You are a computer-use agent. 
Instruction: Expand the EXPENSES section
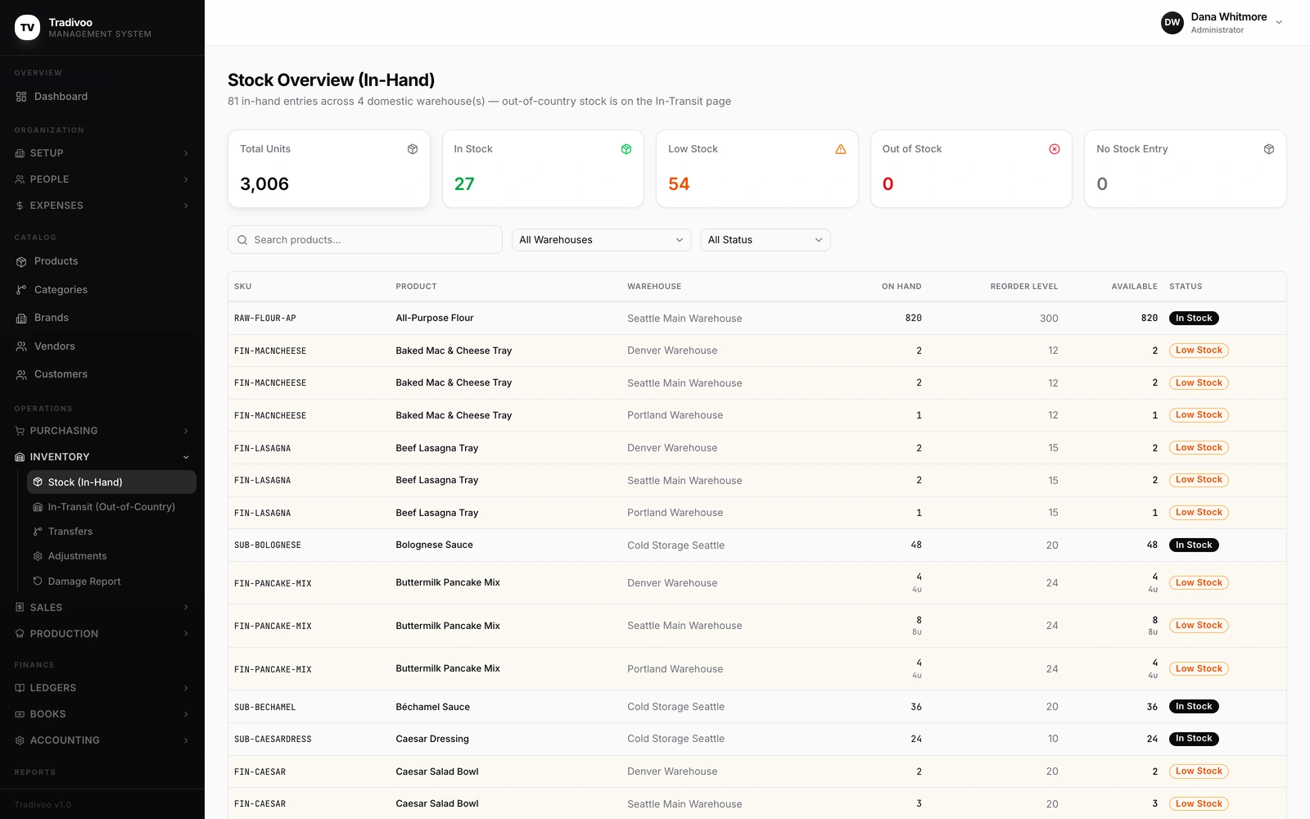pos(102,206)
